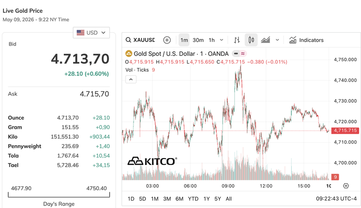Click the Tola row price 1,767.64

[68, 156]
